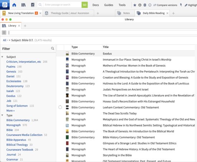The image size is (197, 162).
Task: Click the search magnifier icon in command box
Action: pos(40,5)
